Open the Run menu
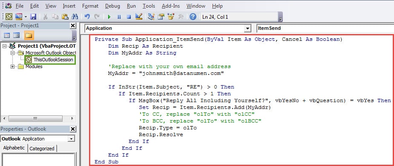The width and height of the screenshot is (394, 166). [x=131, y=6]
